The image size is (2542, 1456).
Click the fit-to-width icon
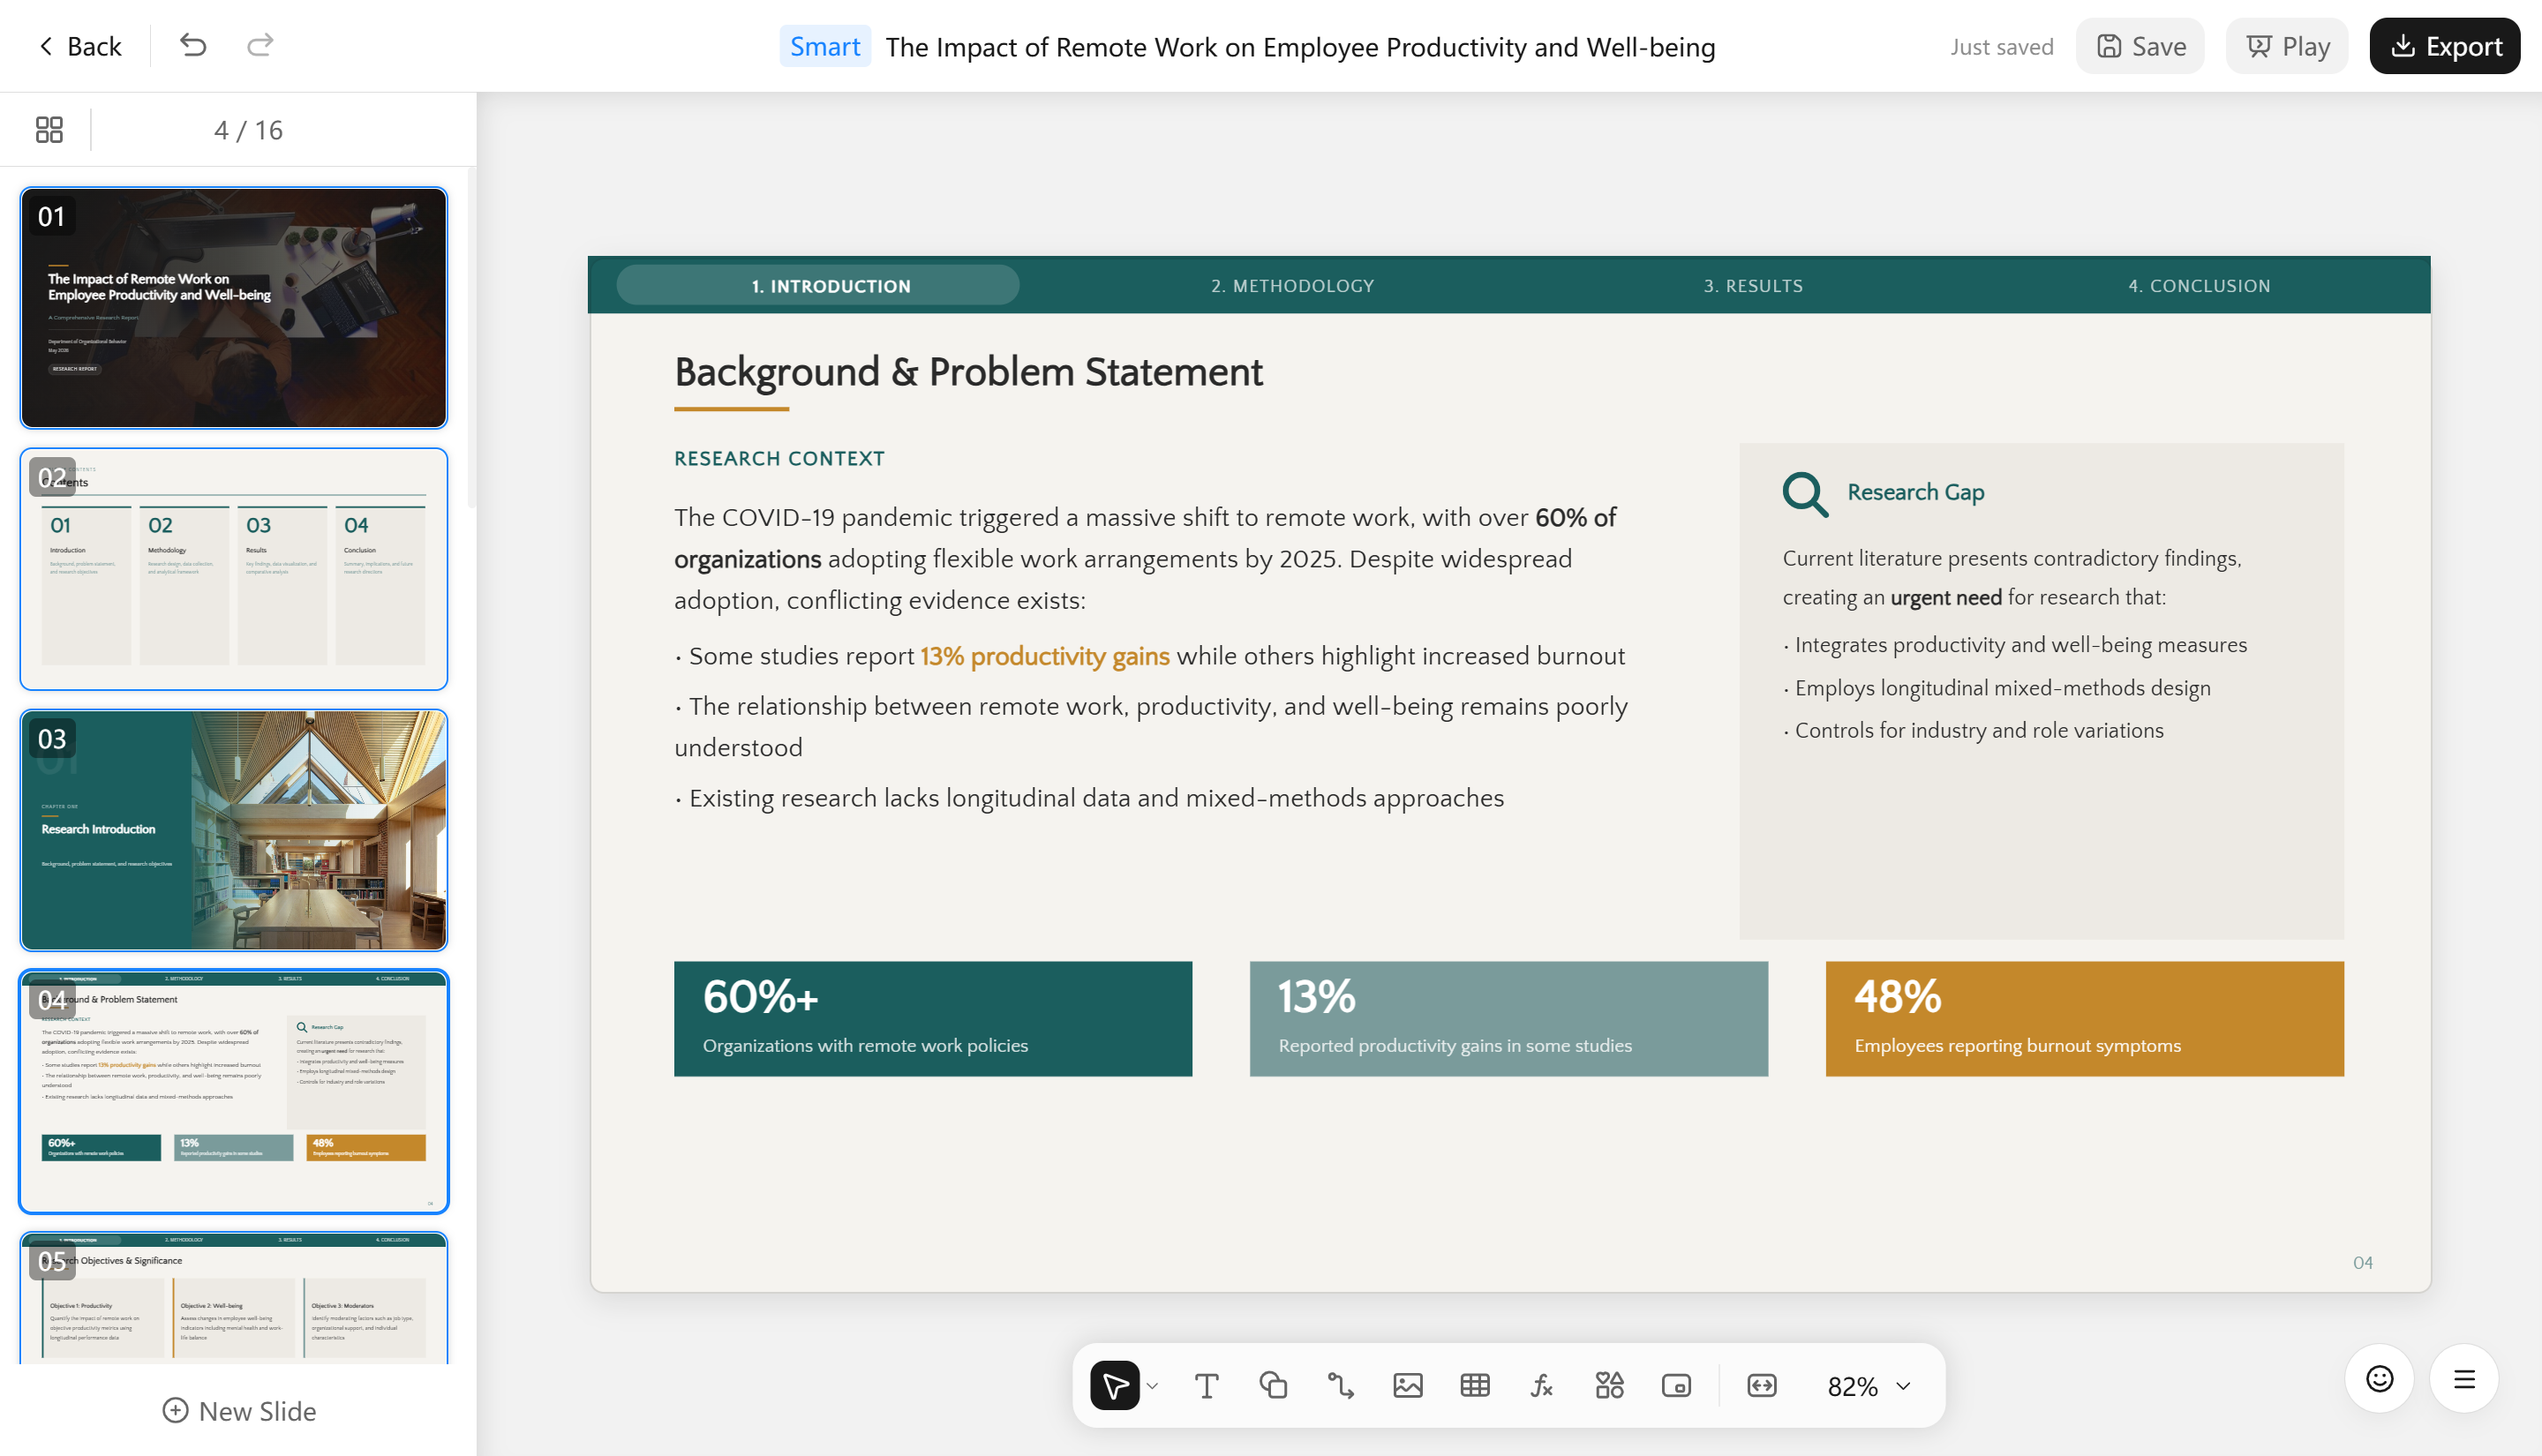pos(1762,1386)
